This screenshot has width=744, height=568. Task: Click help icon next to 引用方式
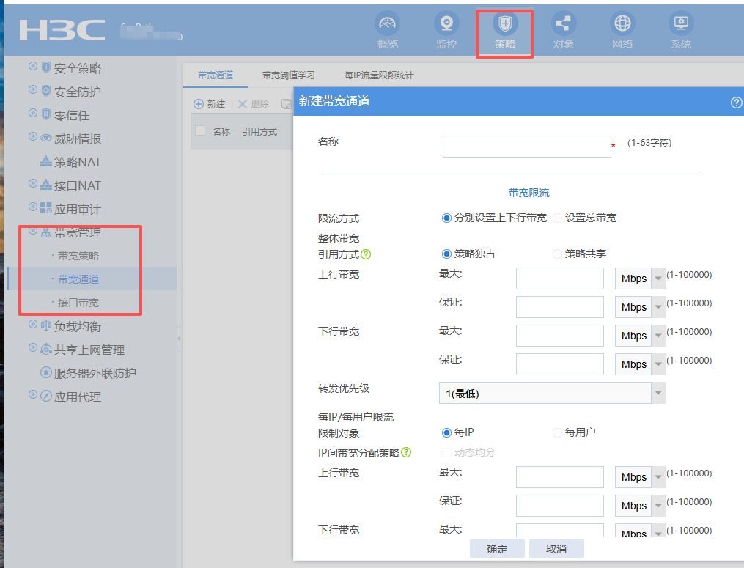366,254
